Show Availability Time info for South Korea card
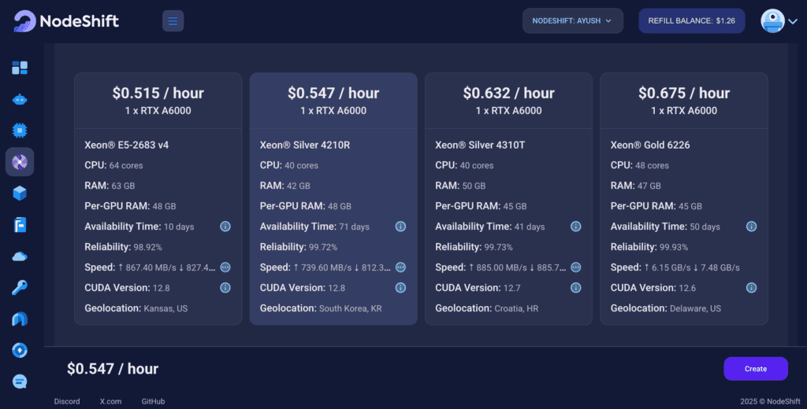The width and height of the screenshot is (807, 409). (x=400, y=227)
